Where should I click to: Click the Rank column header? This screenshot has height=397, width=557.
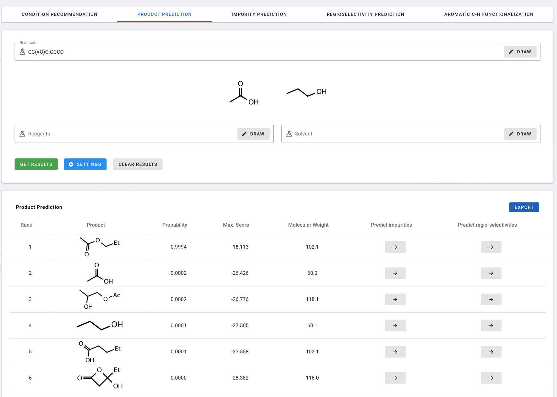26,225
